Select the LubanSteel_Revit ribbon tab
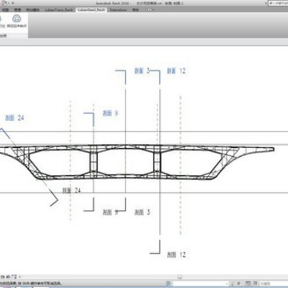Image resolution: width=288 pixels, height=288 pixels. click(x=92, y=10)
